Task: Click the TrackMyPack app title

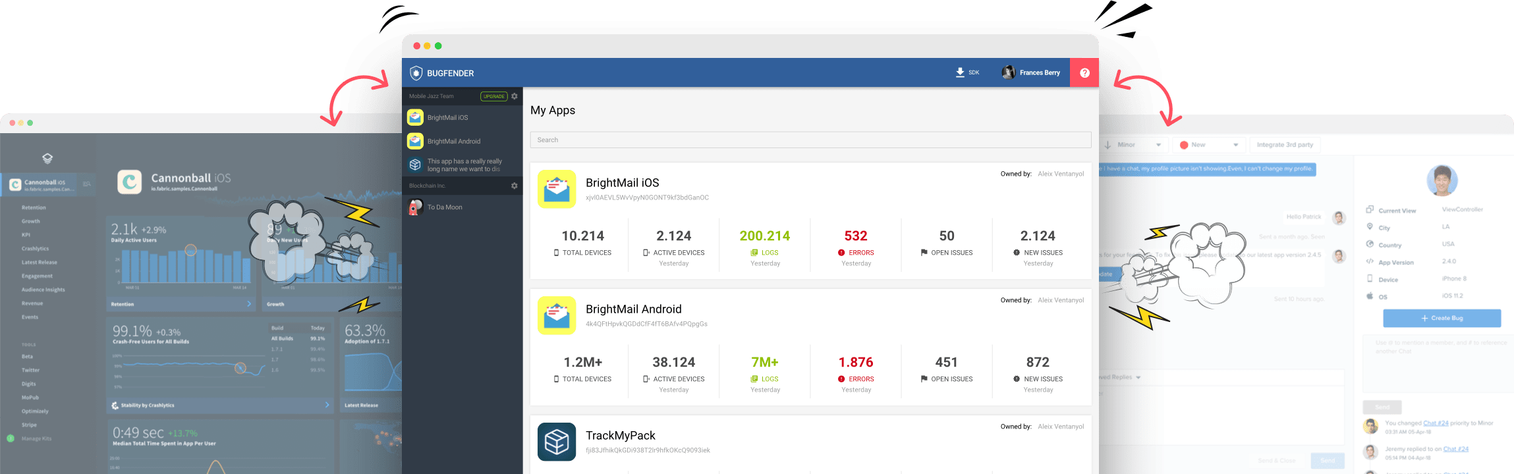Action: tap(620, 436)
